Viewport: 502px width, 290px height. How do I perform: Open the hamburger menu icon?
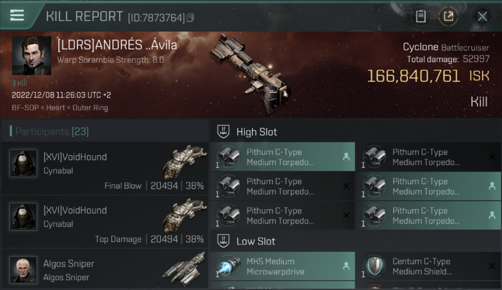click(x=17, y=15)
